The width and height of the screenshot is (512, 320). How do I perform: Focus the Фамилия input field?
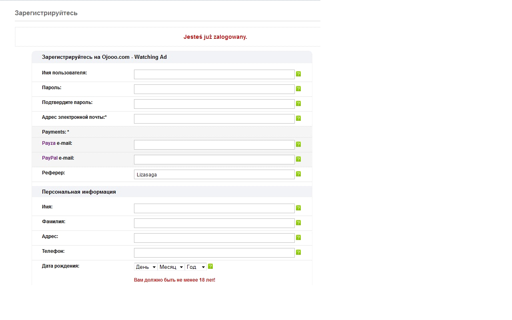pos(214,223)
